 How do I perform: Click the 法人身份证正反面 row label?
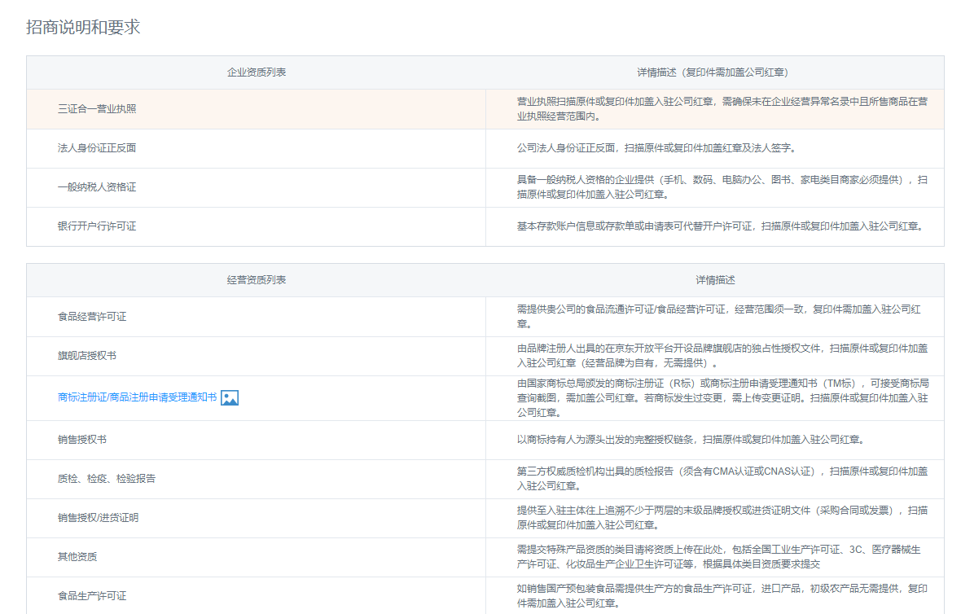(97, 148)
